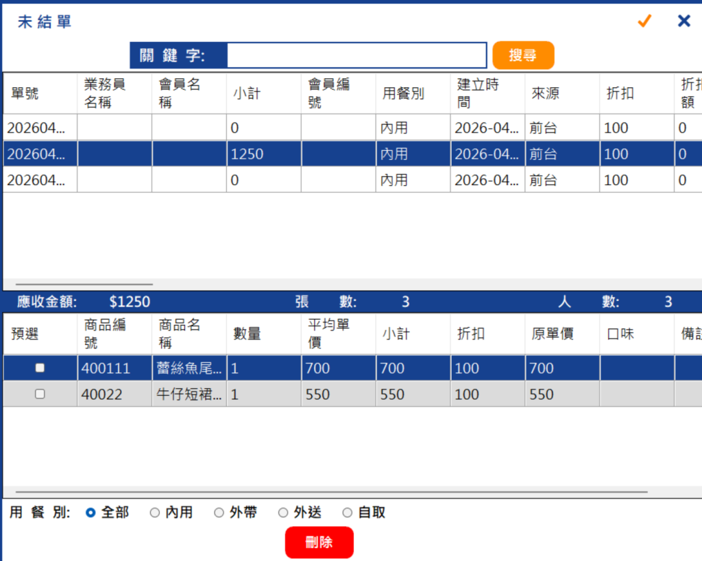Select the 內用 radio button
The image size is (702, 561).
[155, 512]
